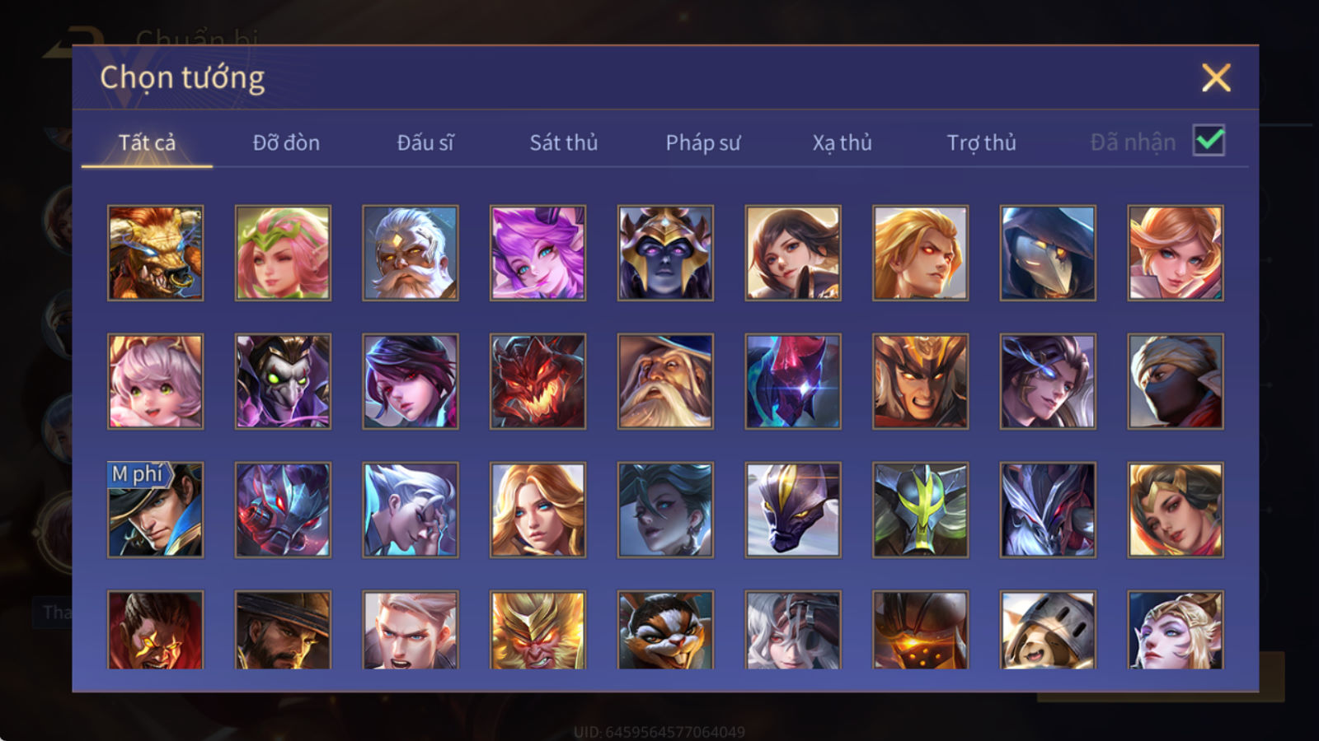Screen dimensions: 1319x741
Task: Select the green mantis armored hero
Action: tap(920, 510)
